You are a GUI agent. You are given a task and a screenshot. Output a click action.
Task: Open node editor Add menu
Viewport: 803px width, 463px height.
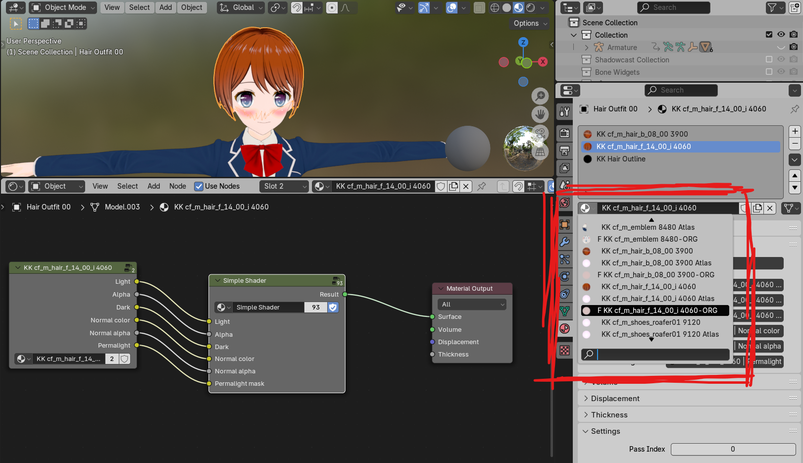click(x=154, y=186)
